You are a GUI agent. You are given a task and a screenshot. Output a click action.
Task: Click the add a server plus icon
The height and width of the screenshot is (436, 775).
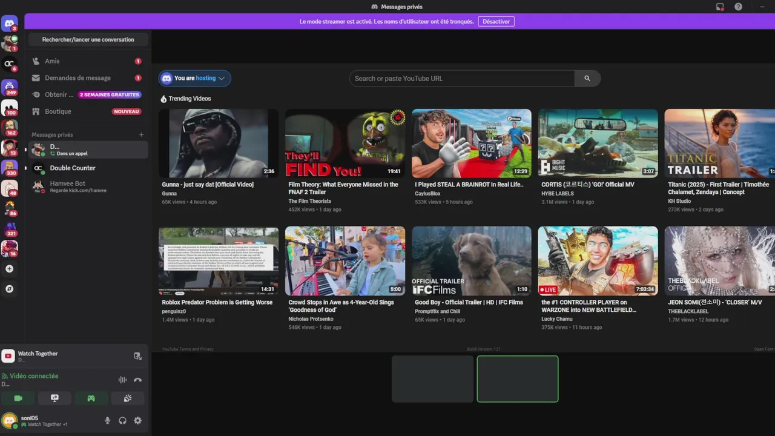pyautogui.click(x=9, y=269)
